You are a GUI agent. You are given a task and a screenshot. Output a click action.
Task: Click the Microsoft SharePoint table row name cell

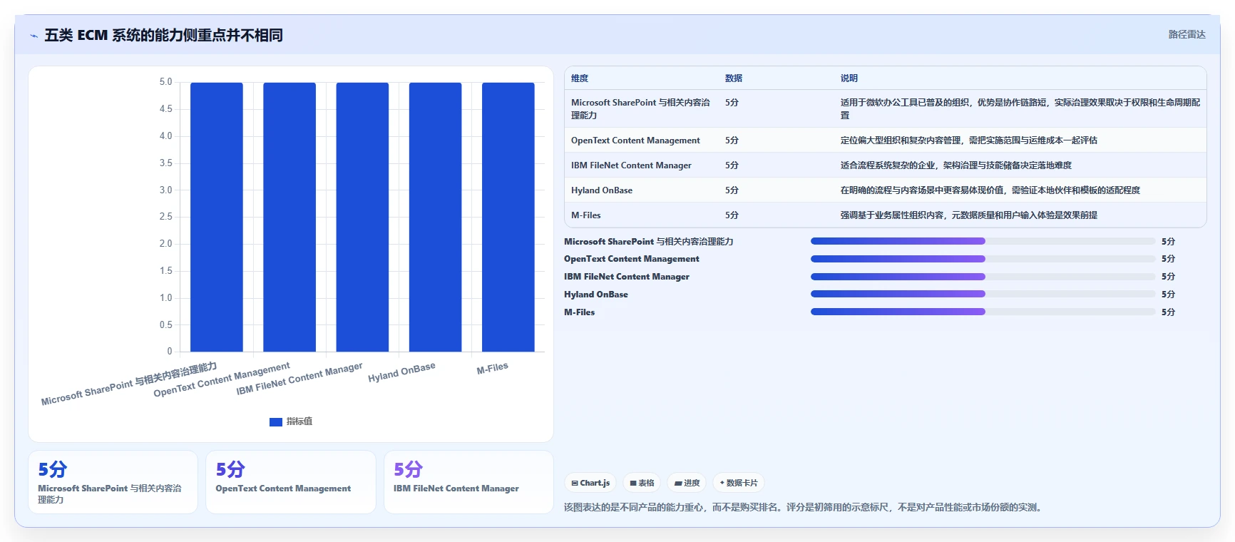[x=641, y=108]
